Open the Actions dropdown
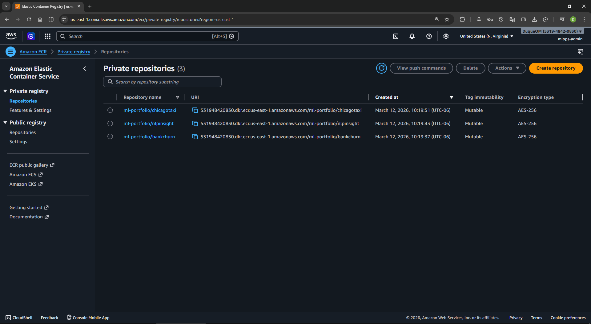This screenshot has width=591, height=324. (x=507, y=68)
